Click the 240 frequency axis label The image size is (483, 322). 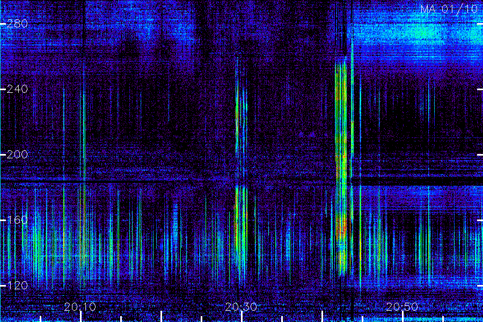(17, 90)
